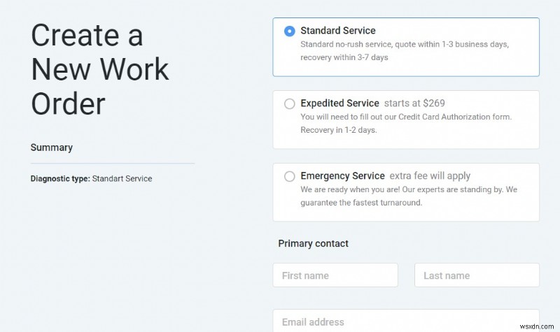Click the Standard no-rush service description

[x=405, y=50]
